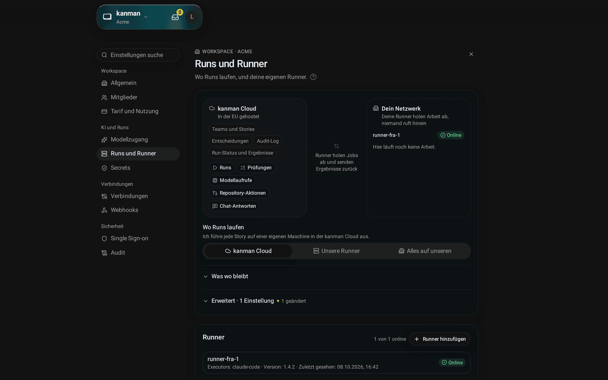The height and width of the screenshot is (380, 608).
Task: Click the Prüfungen chip
Action: [256, 168]
